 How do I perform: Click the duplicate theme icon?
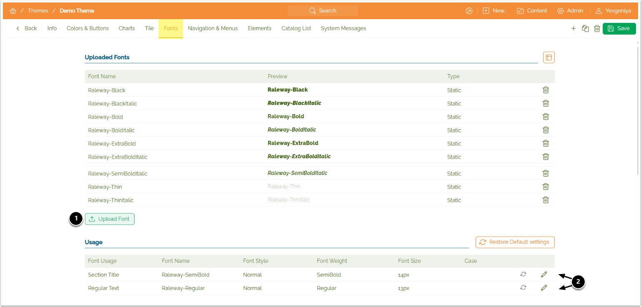click(x=585, y=28)
